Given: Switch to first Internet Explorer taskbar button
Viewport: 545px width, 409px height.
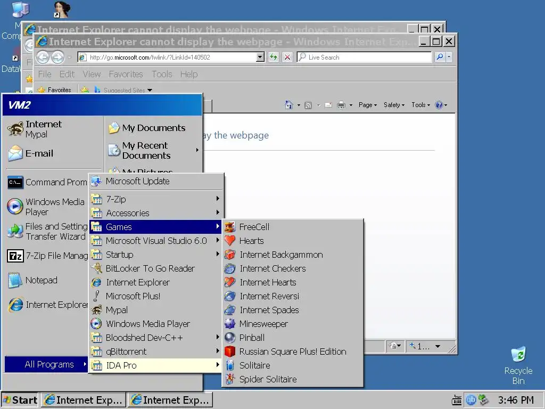Looking at the screenshot, I should click(x=84, y=400).
